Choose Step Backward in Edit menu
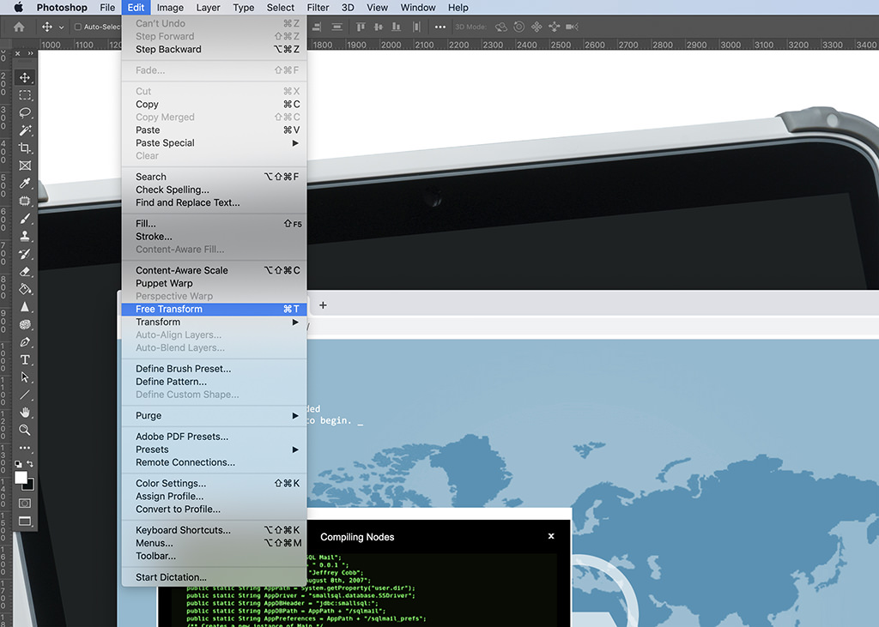 pyautogui.click(x=214, y=49)
